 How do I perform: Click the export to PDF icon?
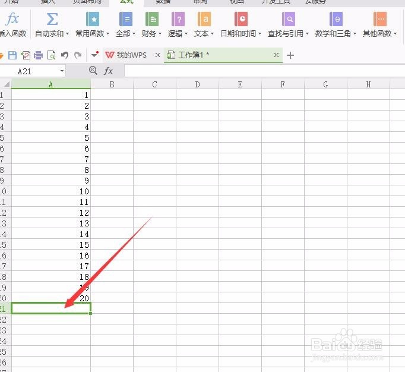click(x=26, y=55)
